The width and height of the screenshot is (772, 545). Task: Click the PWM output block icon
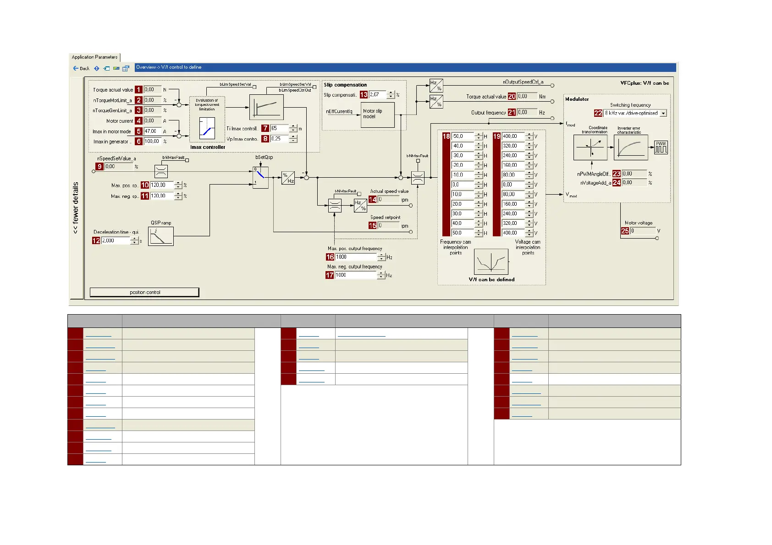coord(661,147)
